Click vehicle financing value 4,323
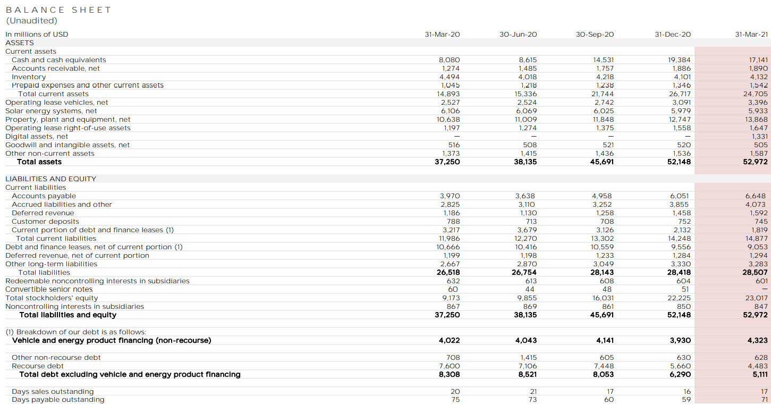This screenshot has width=771, height=405. point(757,340)
